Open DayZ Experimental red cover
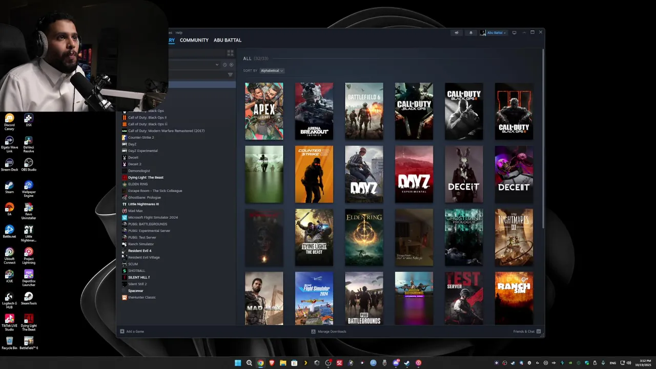 tap(414, 174)
